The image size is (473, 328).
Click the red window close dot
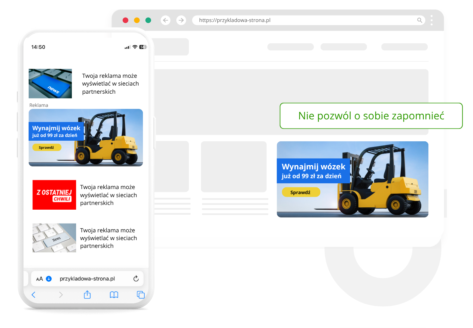click(125, 20)
